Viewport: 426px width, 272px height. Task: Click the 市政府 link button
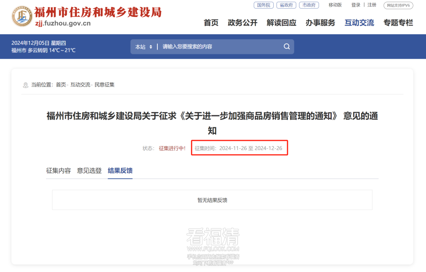click(x=309, y=5)
